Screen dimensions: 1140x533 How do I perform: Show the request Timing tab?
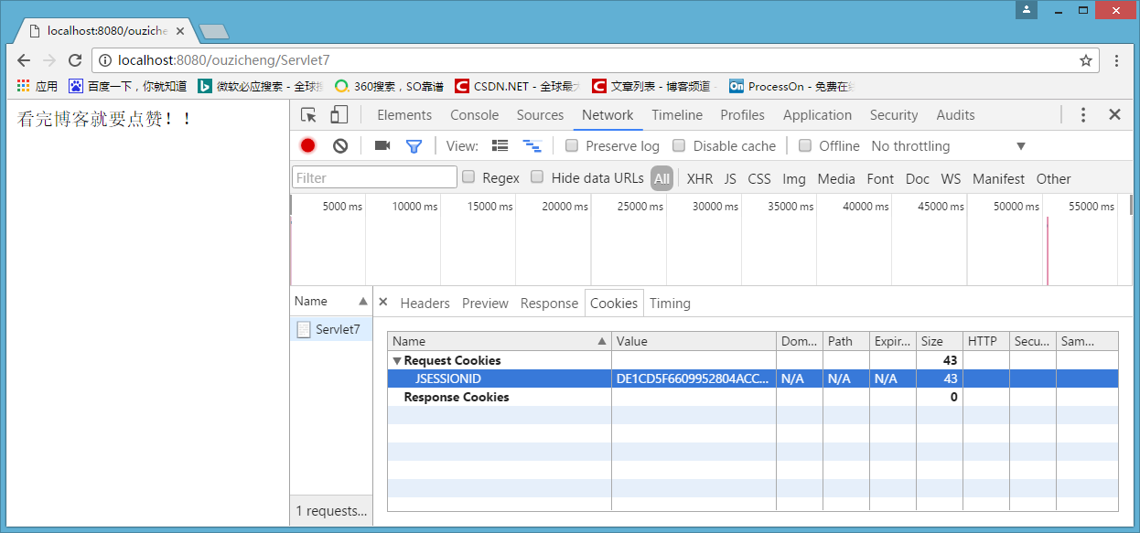tap(670, 303)
